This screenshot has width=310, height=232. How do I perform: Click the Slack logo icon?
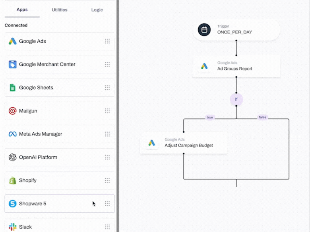pos(12,227)
